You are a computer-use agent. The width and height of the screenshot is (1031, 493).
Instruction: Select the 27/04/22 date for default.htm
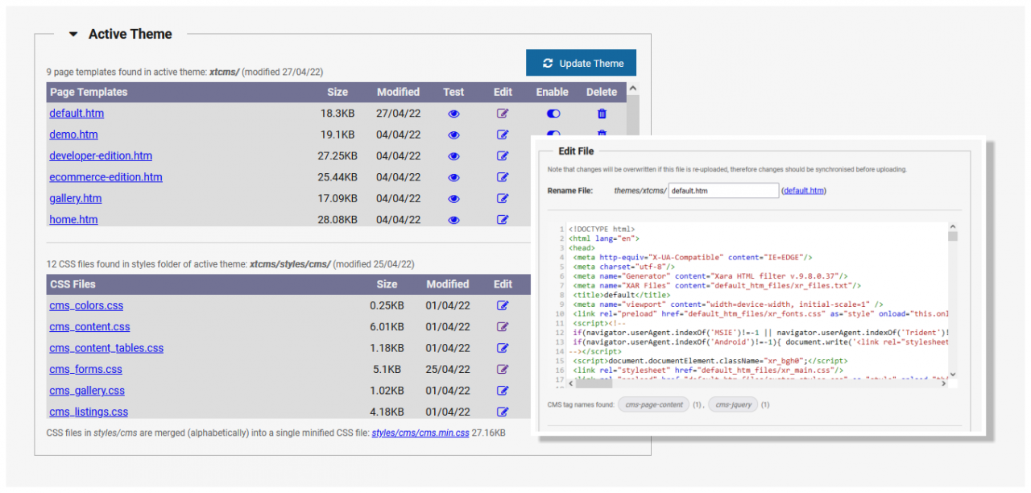click(398, 114)
